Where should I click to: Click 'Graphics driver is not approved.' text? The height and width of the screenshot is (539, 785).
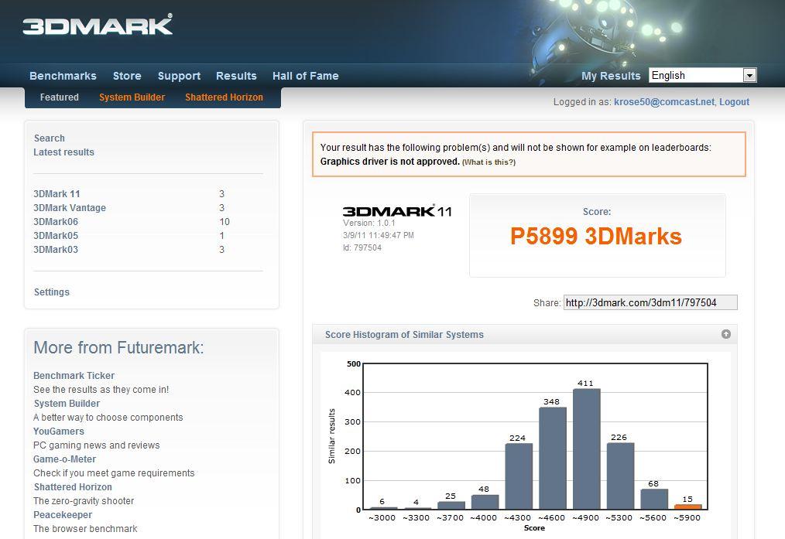click(x=389, y=162)
